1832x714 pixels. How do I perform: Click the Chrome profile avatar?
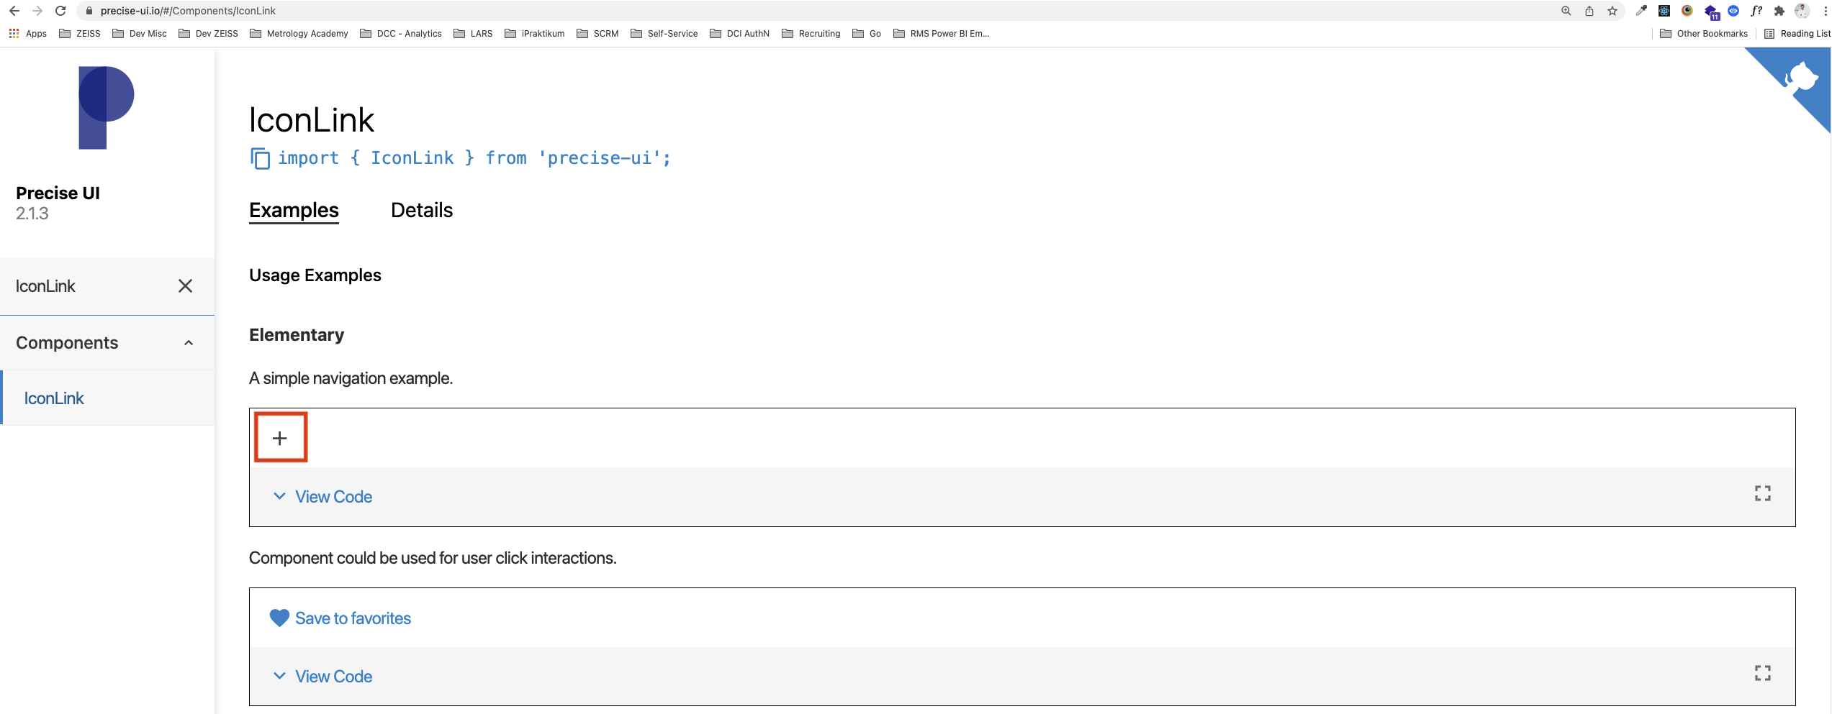(1802, 11)
